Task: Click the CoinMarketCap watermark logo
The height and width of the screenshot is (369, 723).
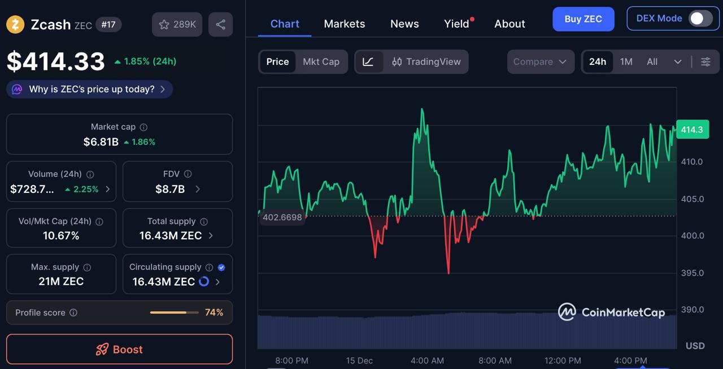Action: (x=612, y=311)
